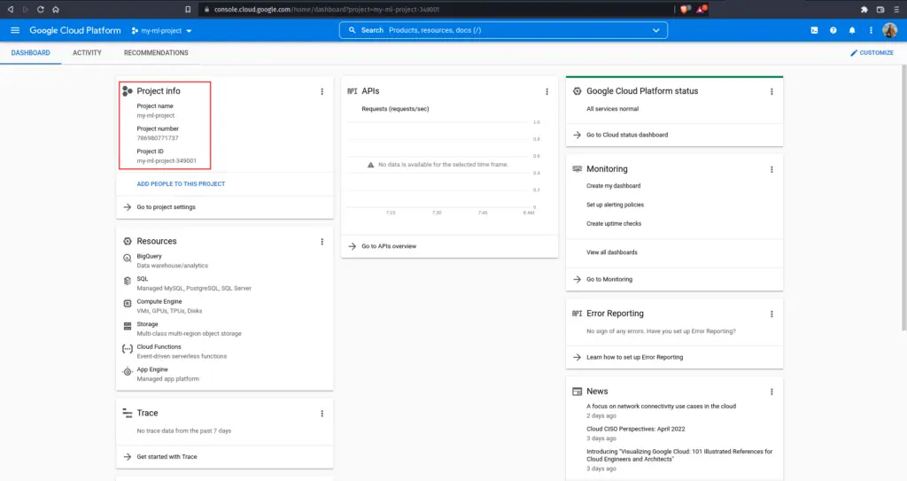Switch to the Activity tab
The image size is (907, 481).
(x=87, y=53)
